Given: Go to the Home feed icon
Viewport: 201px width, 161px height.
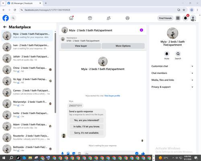Looking at the screenshot, I should (71, 18).
